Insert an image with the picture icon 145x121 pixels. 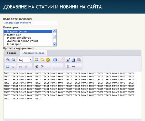pyautogui.click(x=37, y=60)
